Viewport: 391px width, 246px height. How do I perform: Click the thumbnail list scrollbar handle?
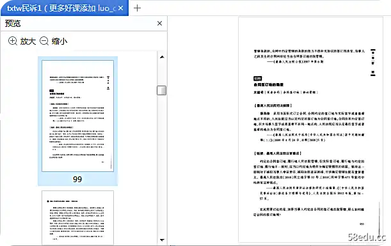click(x=162, y=90)
